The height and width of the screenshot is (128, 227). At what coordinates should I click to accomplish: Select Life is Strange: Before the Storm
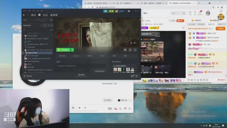point(39,59)
